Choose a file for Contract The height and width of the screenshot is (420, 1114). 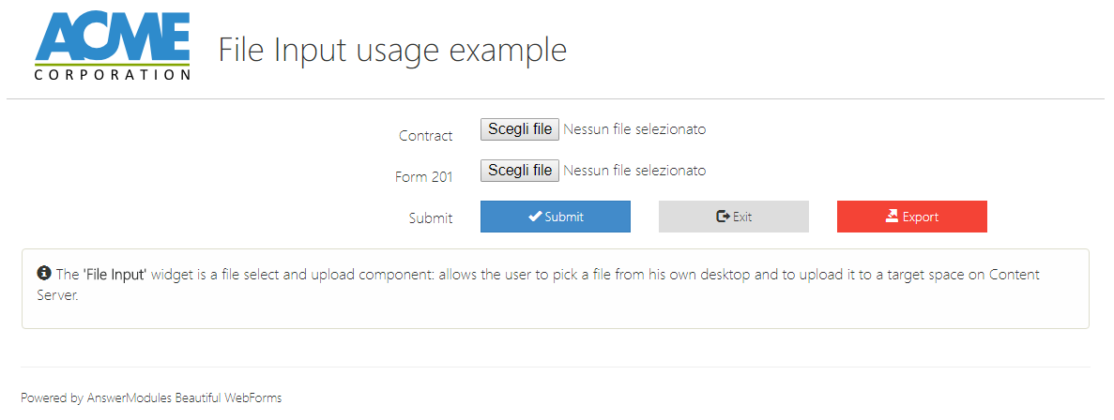[520, 129]
